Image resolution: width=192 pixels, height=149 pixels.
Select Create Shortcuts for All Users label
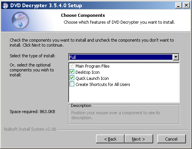pos(103,84)
